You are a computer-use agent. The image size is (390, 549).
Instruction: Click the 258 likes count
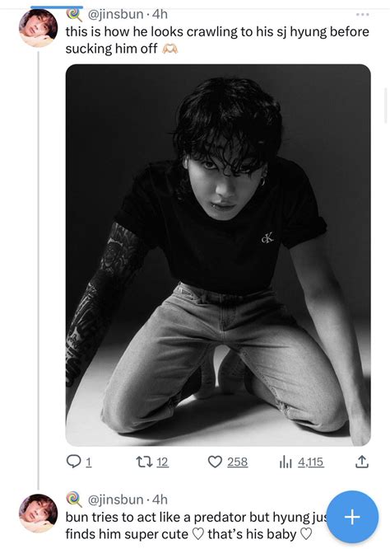[237, 462]
